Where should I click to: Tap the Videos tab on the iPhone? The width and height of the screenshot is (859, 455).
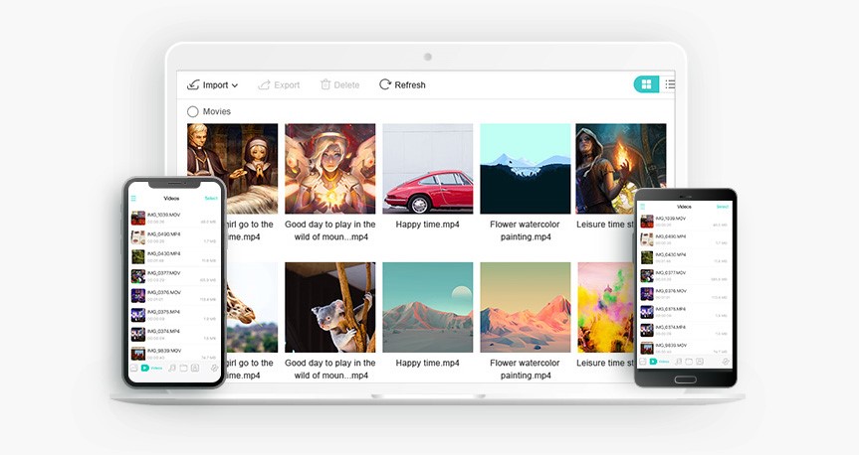pos(146,368)
